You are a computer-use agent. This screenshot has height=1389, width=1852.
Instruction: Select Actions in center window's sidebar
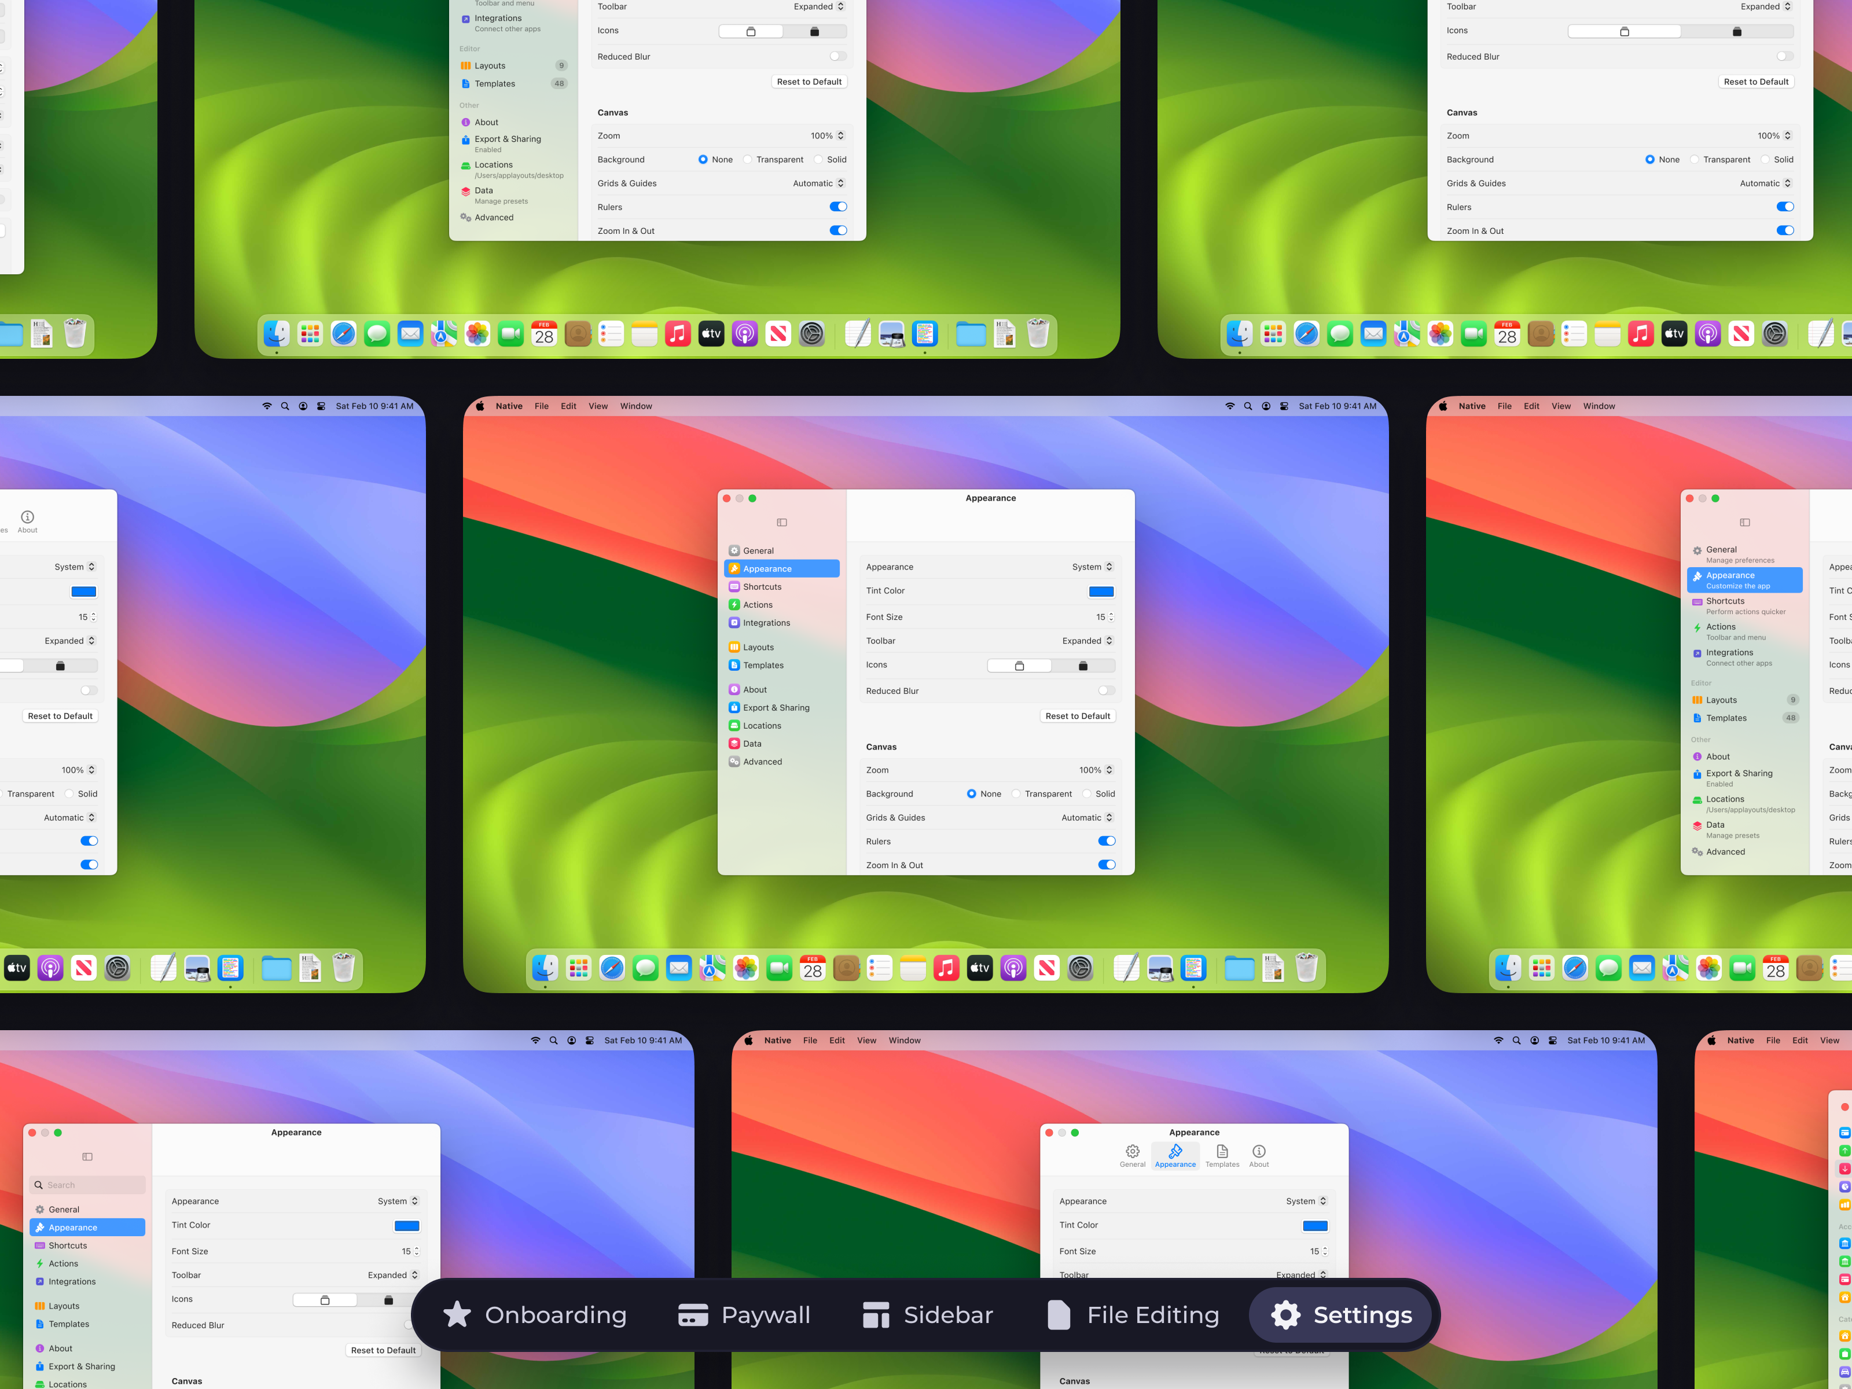coord(781,604)
